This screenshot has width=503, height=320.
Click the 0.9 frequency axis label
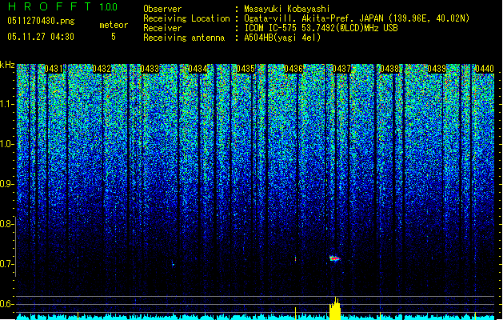[x=6, y=184]
